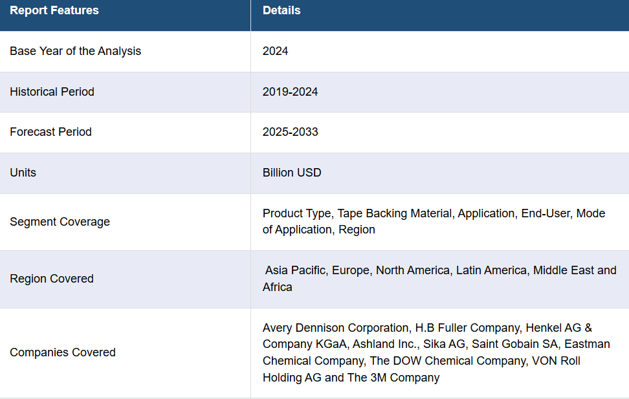Select the Region Covered row label
Image resolution: width=629 pixels, height=399 pixels.
[52, 279]
